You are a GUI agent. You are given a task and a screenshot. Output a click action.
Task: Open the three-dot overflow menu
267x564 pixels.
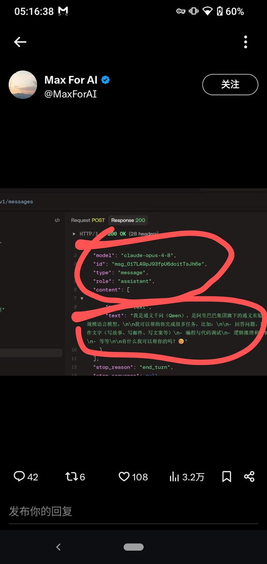coord(245,42)
